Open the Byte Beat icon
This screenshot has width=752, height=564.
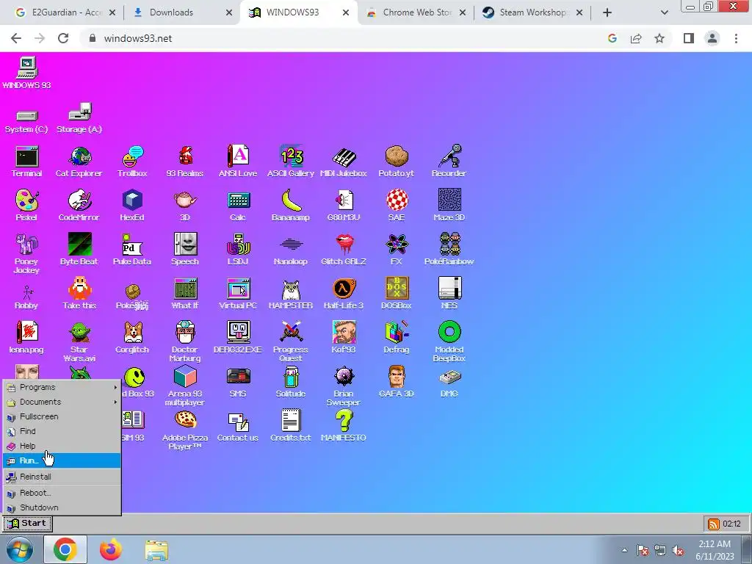pos(79,250)
